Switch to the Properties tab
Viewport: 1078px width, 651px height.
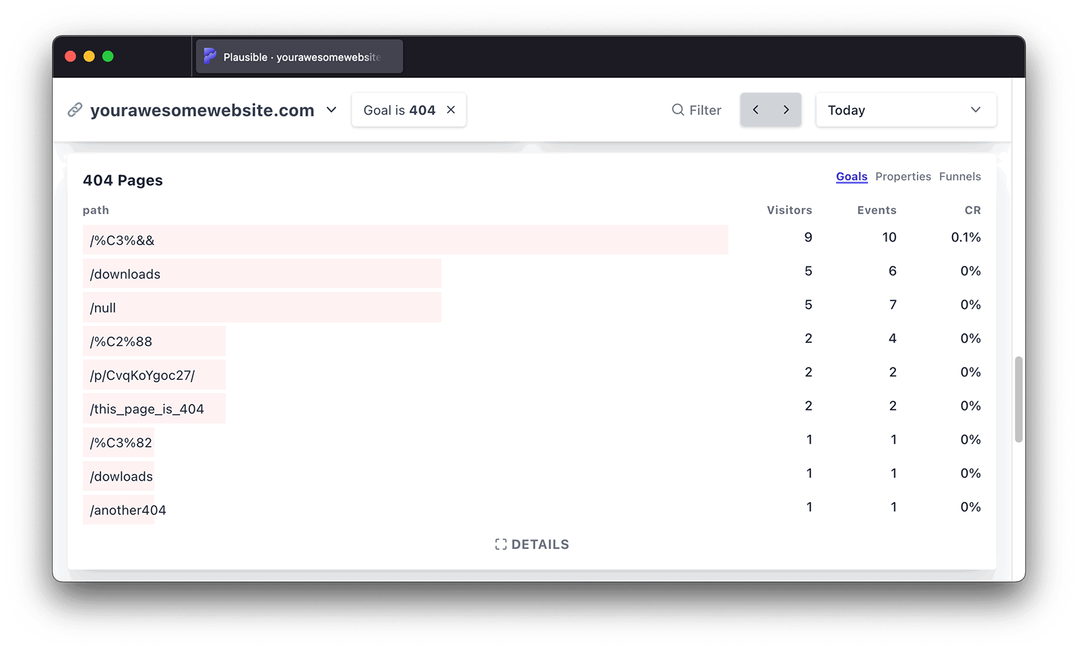click(x=903, y=176)
